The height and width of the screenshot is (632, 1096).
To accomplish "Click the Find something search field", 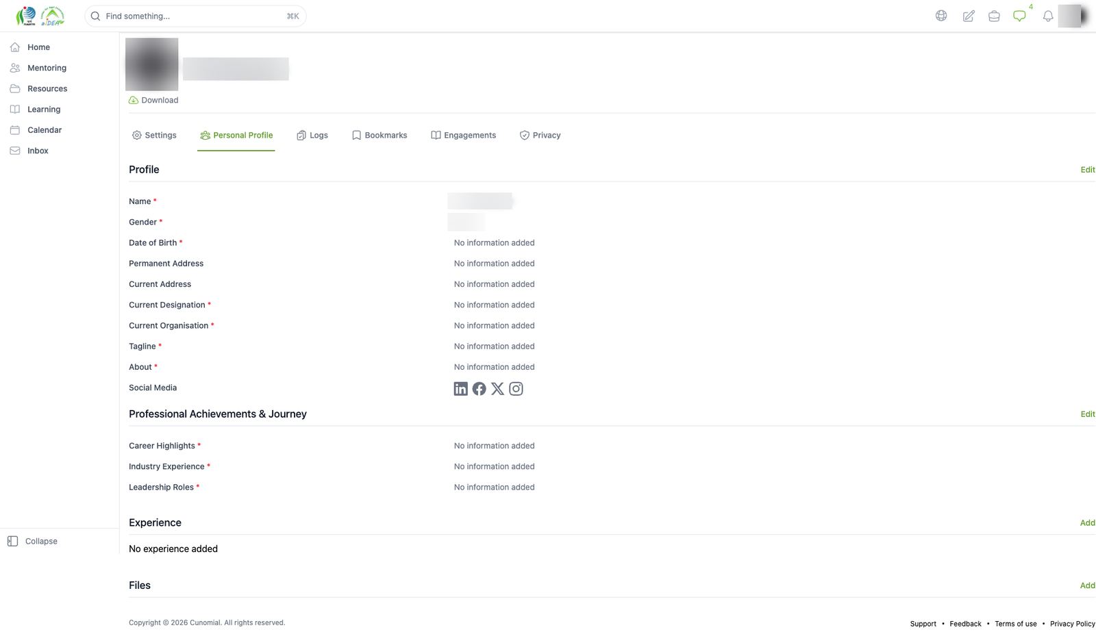I will pyautogui.click(x=195, y=16).
